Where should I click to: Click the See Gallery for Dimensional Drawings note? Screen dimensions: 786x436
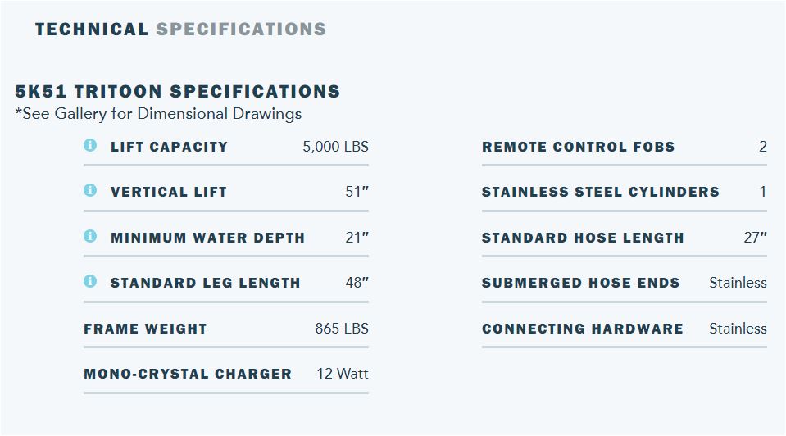(x=158, y=114)
